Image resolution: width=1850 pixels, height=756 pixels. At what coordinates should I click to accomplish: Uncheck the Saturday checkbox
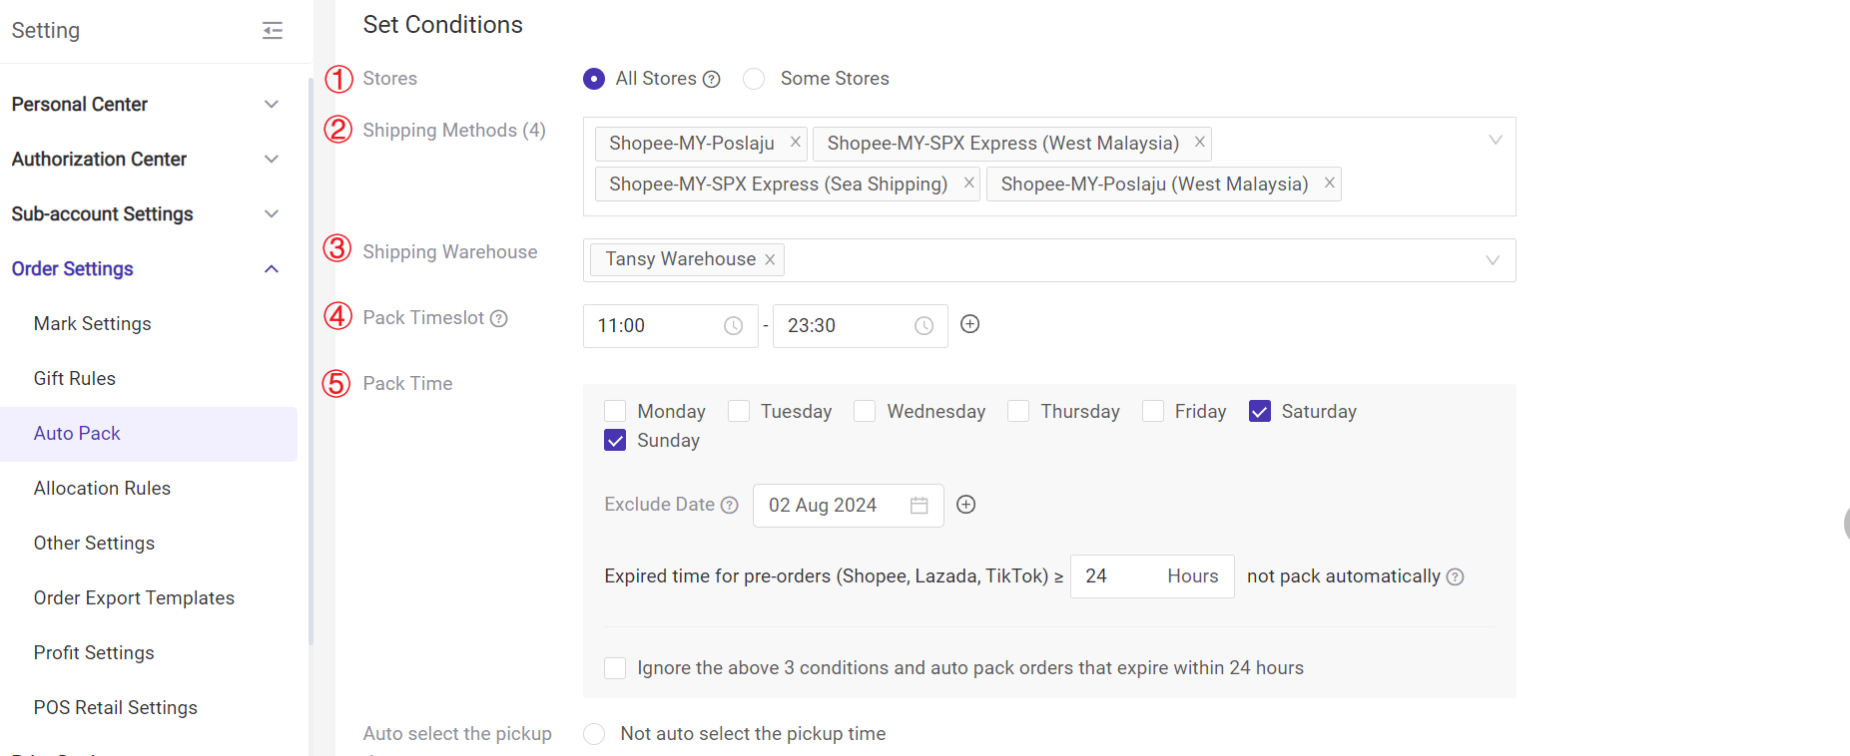[1260, 412]
